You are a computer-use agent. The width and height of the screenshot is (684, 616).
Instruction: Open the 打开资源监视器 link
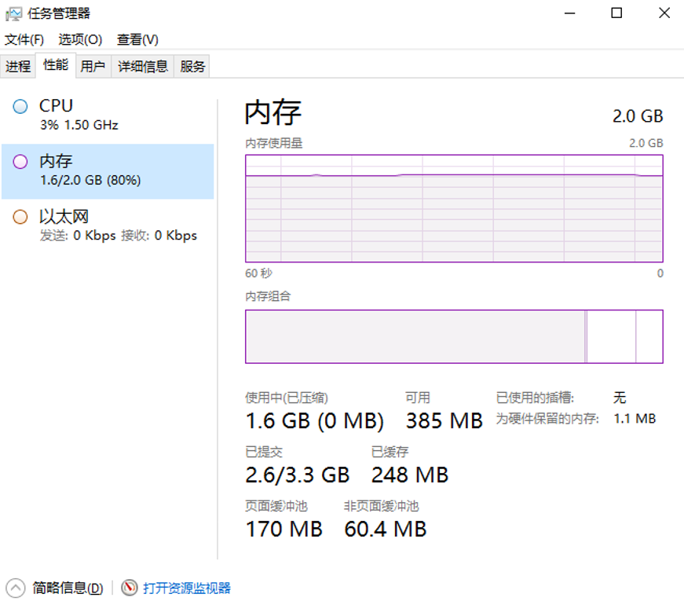tap(187, 588)
